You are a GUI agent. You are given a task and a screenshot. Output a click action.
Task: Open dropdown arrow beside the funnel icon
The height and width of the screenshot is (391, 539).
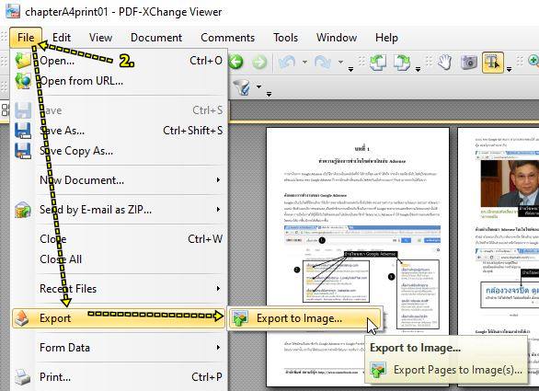[258, 86]
